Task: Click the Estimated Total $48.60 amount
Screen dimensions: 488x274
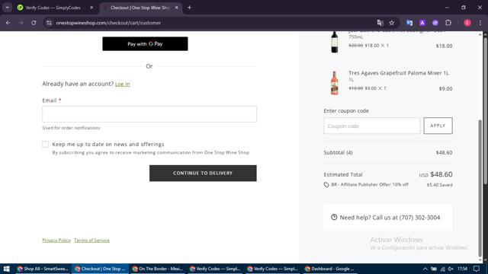Action: pyautogui.click(x=441, y=174)
